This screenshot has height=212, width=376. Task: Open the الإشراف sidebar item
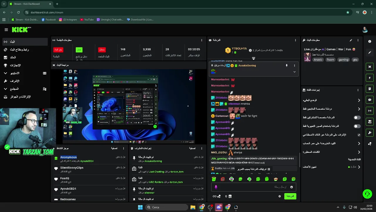tap(25, 81)
